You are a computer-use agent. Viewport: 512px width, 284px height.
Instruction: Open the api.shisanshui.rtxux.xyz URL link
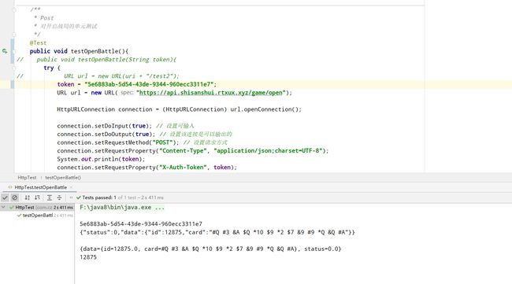pyautogui.click(x=211, y=93)
